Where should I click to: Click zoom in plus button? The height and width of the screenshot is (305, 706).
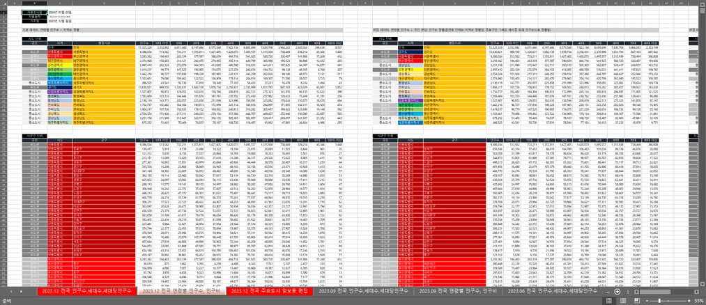(688, 300)
